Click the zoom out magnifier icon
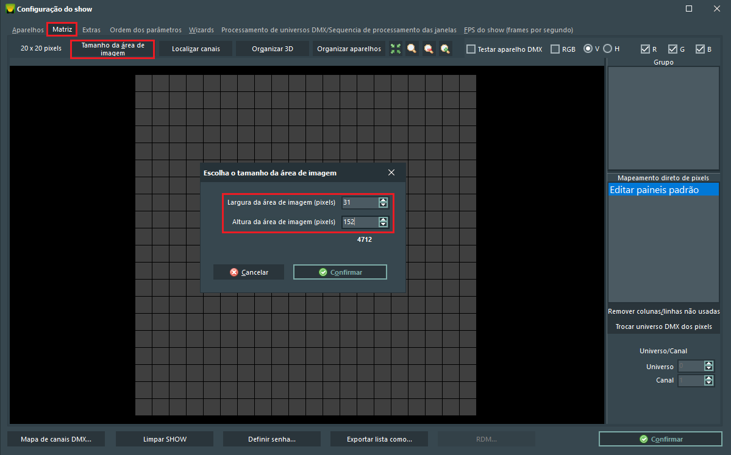The image size is (731, 455). point(429,49)
